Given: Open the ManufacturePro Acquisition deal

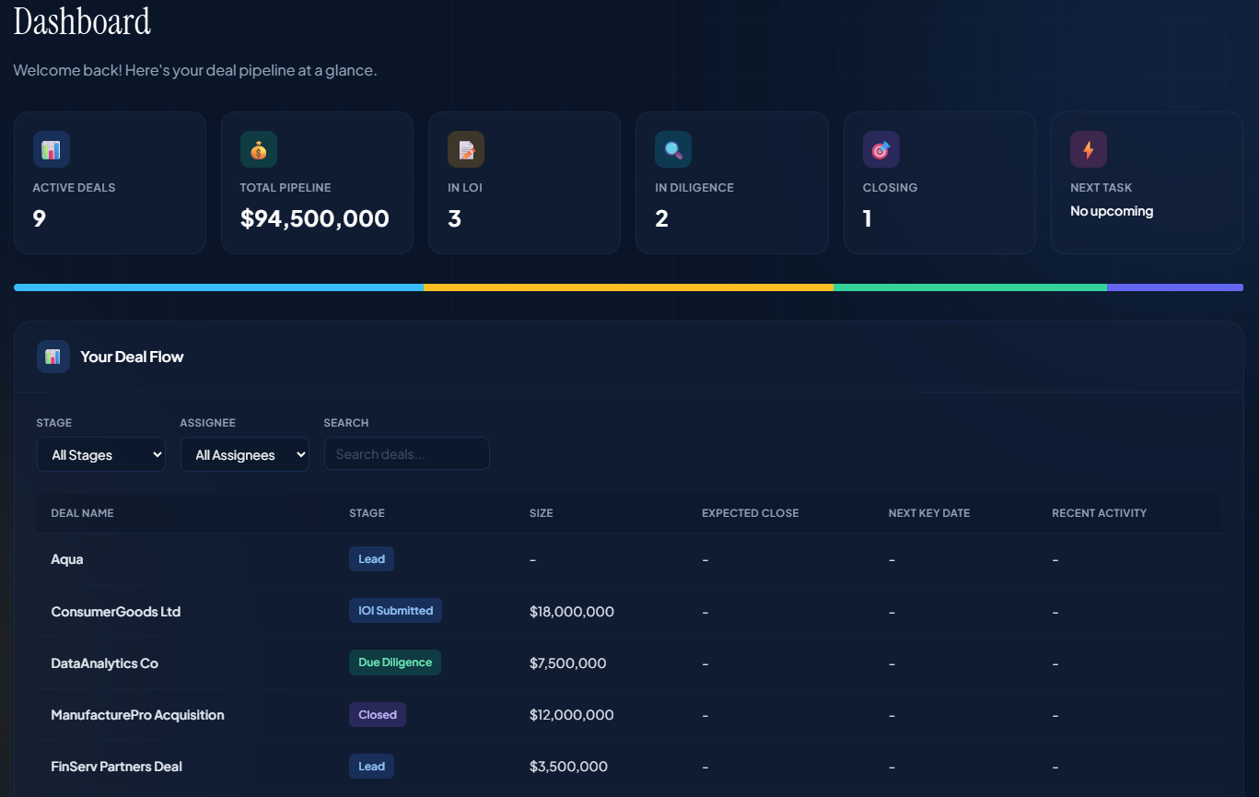Looking at the screenshot, I should pyautogui.click(x=138, y=715).
